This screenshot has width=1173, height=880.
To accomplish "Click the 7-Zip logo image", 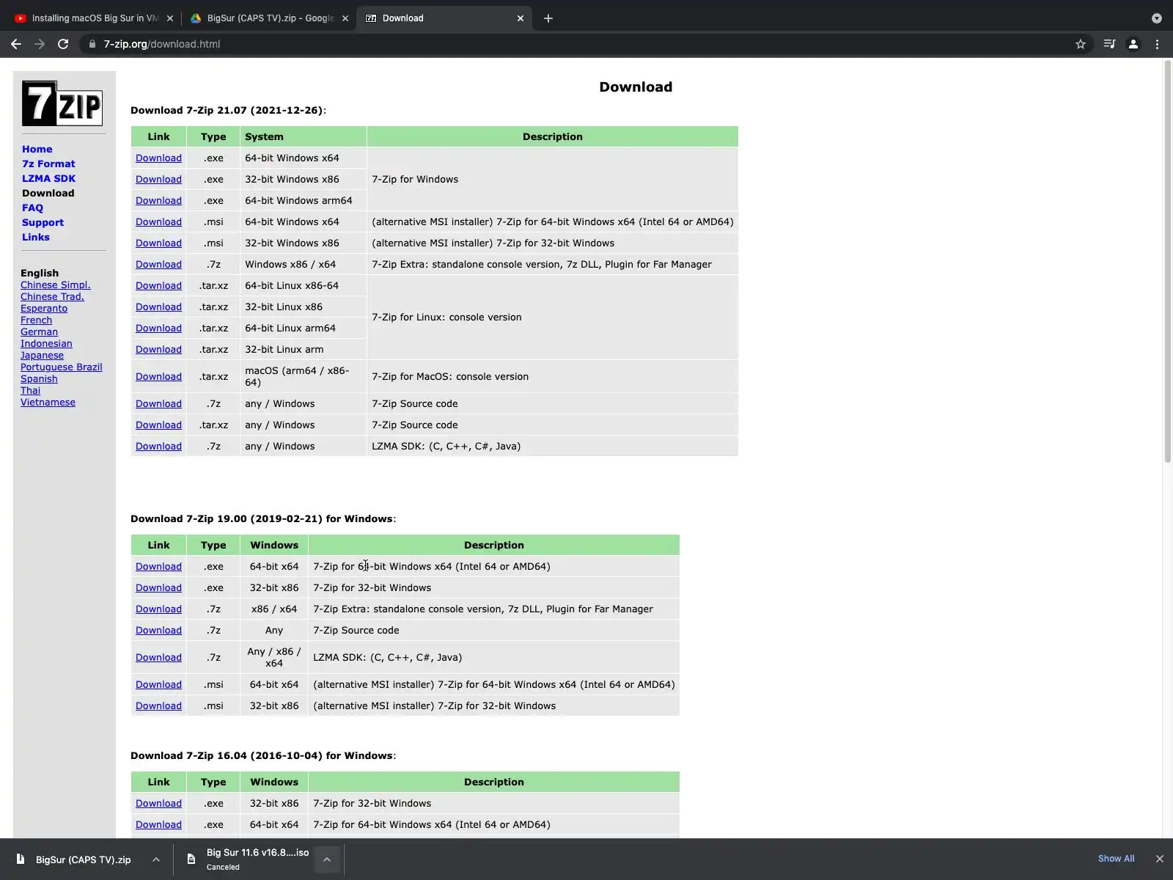I will click(62, 103).
